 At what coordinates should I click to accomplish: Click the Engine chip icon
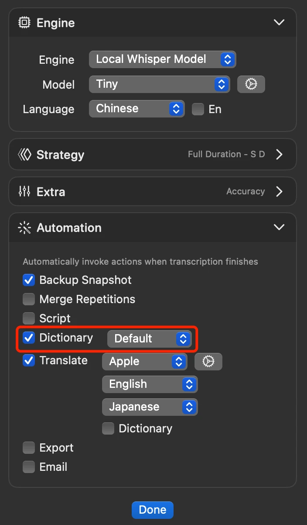pyautogui.click(x=24, y=23)
